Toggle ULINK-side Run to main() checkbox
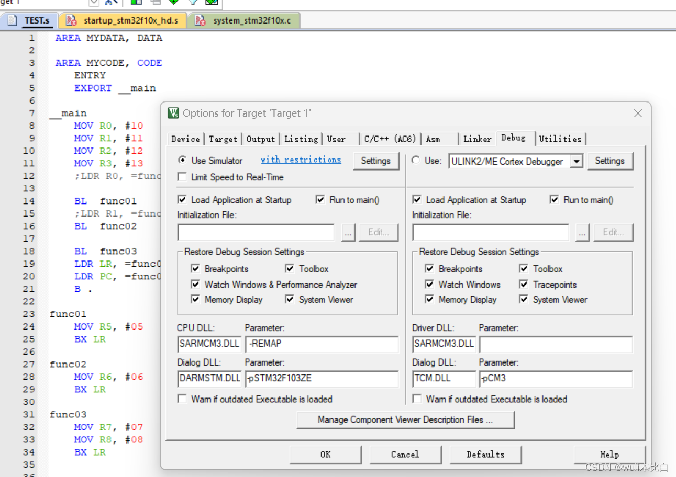The height and width of the screenshot is (477, 676). pyautogui.click(x=555, y=200)
